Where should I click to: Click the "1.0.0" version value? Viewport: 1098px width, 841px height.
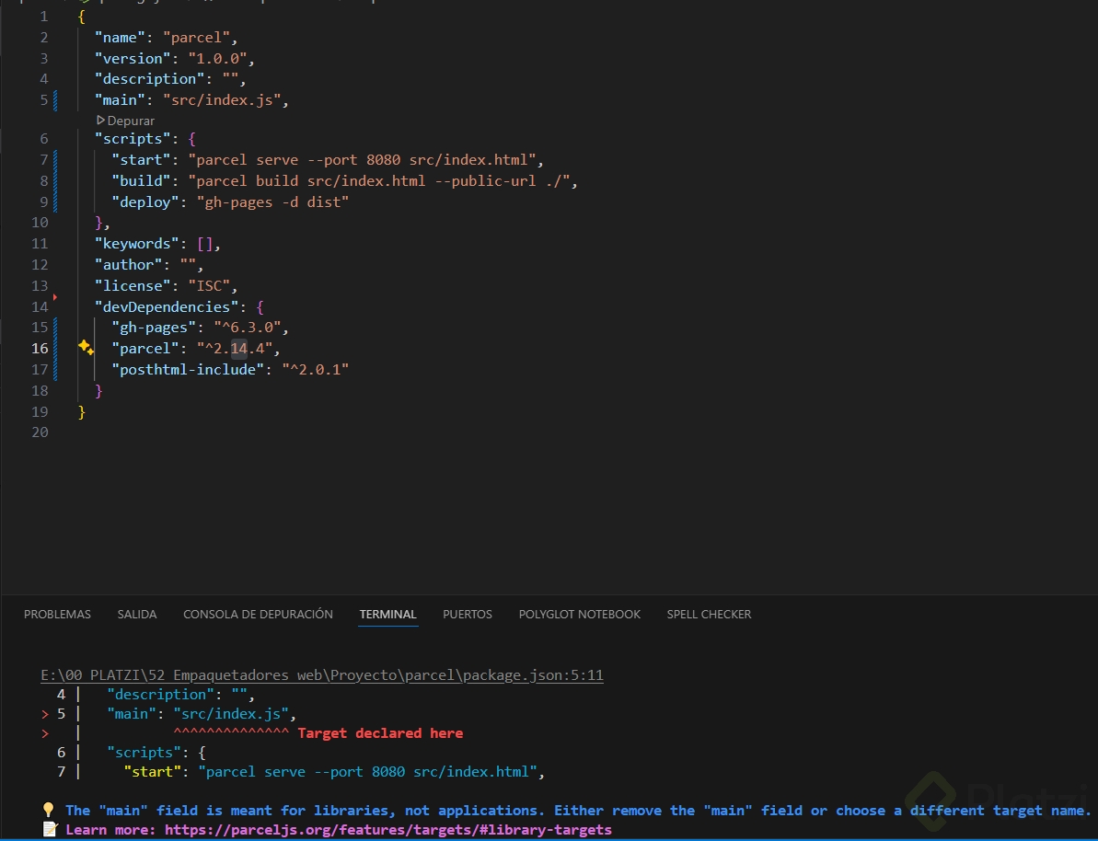[218, 58]
